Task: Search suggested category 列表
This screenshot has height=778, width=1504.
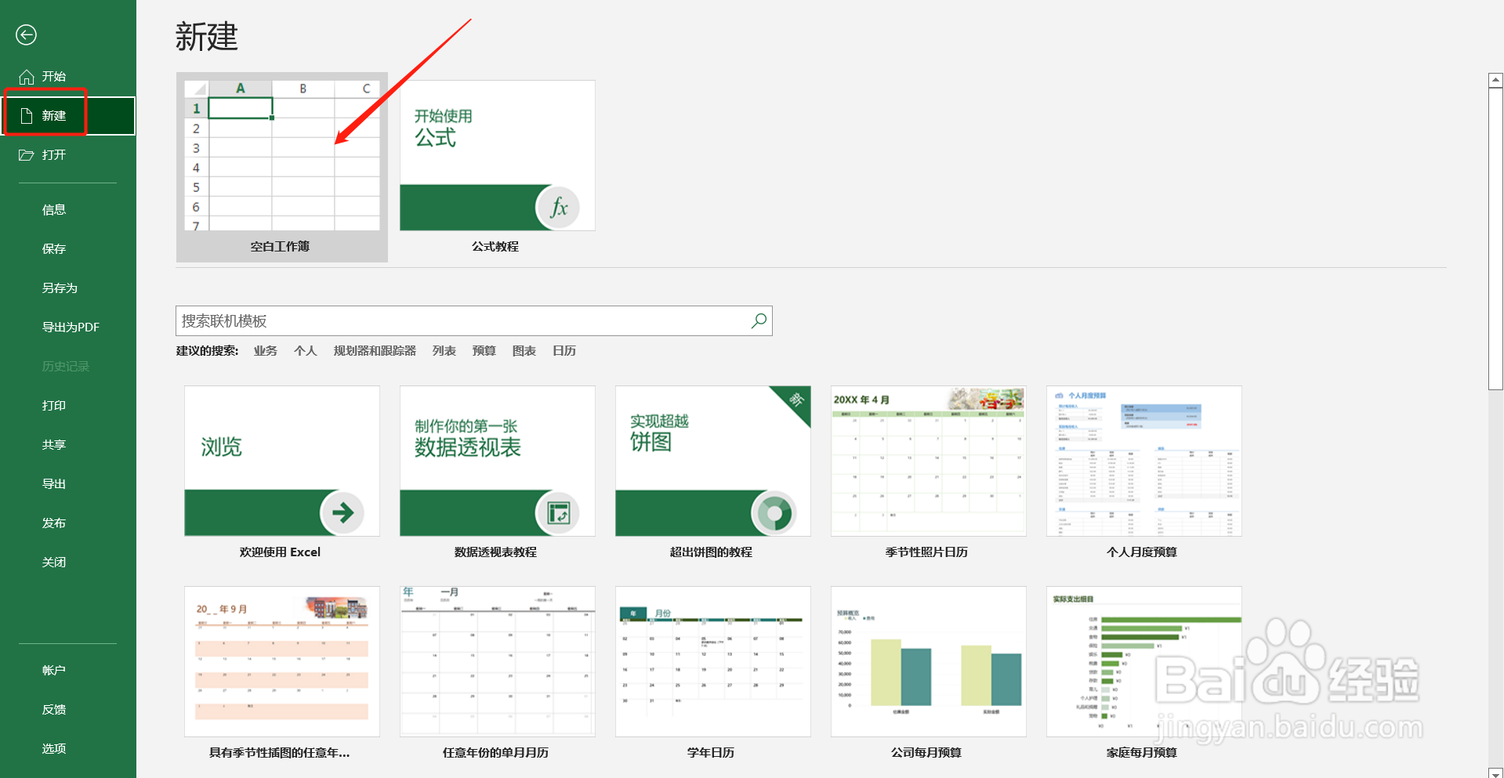Action: (444, 351)
